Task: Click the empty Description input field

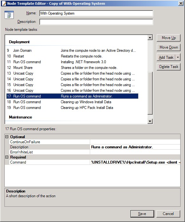Action: pos(96,22)
